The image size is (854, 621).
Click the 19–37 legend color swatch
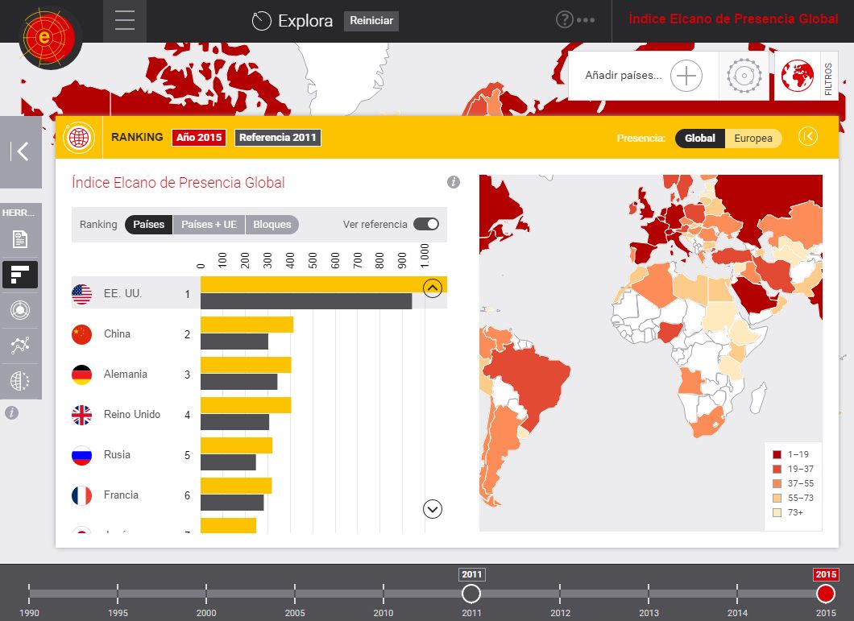point(777,469)
